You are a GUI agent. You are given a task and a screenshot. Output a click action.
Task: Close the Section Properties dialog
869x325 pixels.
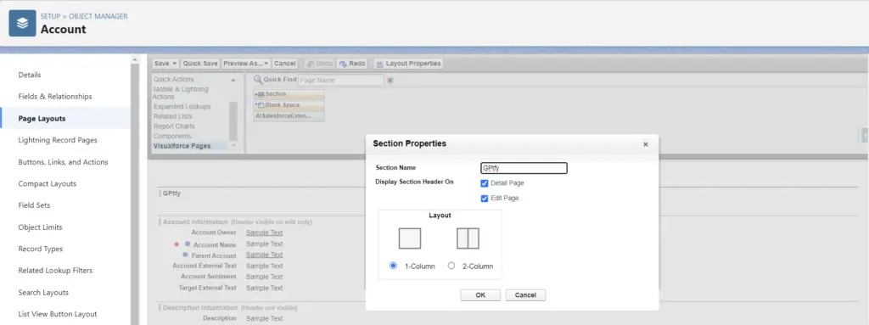point(645,144)
